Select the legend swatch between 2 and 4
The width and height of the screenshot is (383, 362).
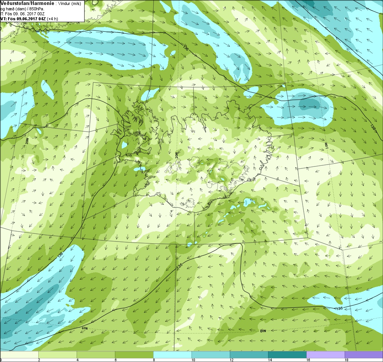point(58,354)
